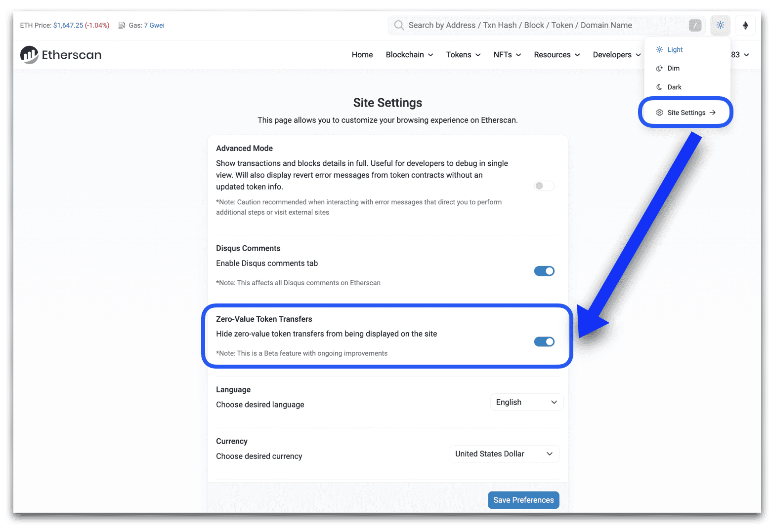
Task: Click the -1.04% price change text
Action: (x=97, y=25)
